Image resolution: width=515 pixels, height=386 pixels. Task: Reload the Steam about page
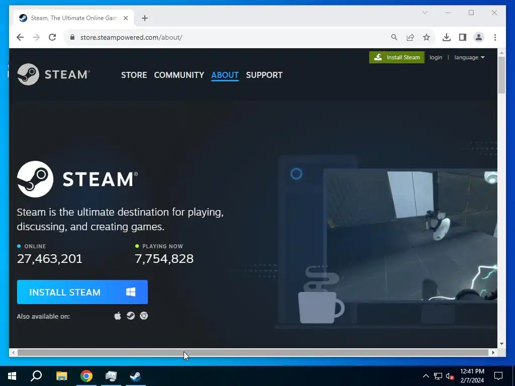pos(52,37)
